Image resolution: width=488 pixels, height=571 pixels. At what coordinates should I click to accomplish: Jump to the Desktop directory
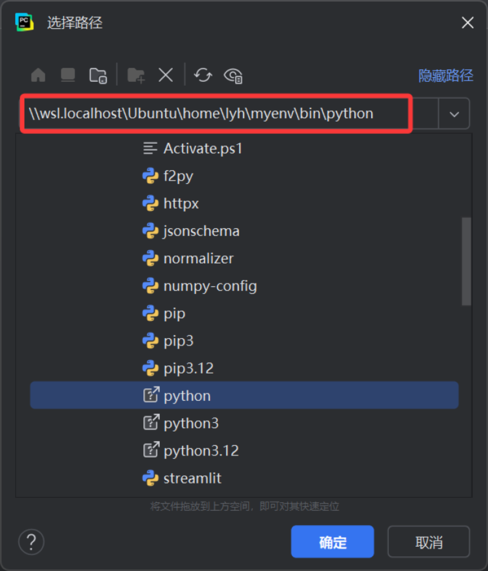tap(67, 74)
